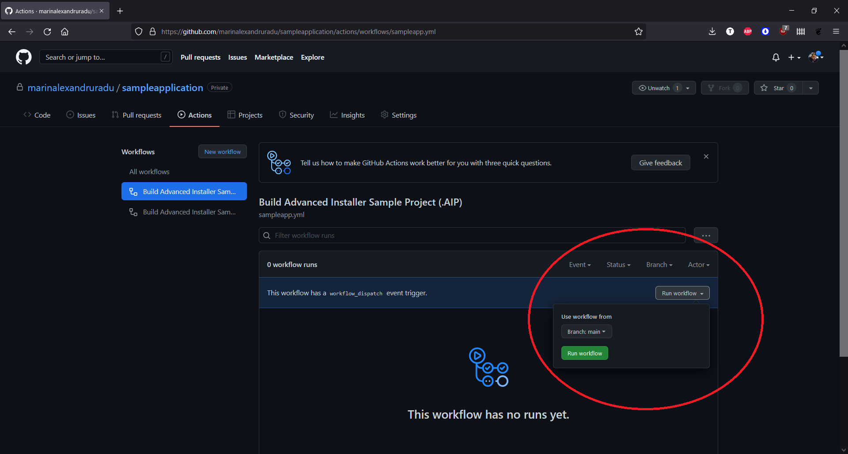Open the Star lists dropdown arrow

(x=811, y=88)
